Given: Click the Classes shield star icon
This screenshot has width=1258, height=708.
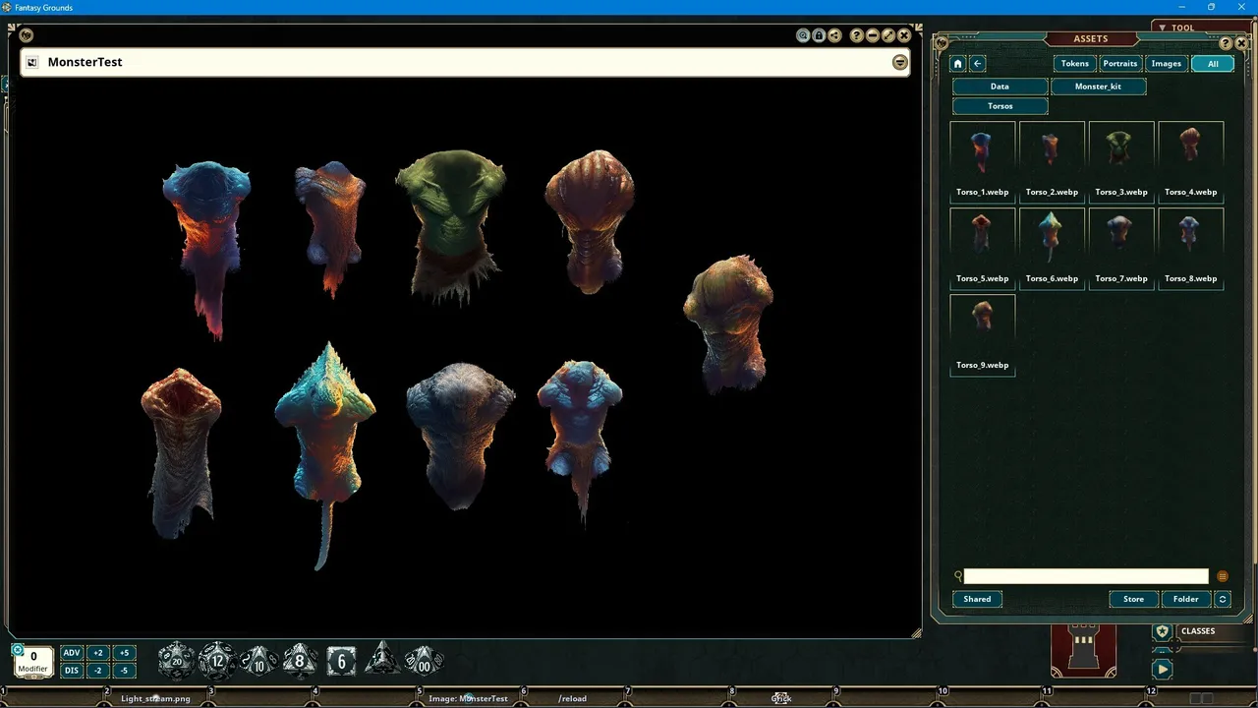Looking at the screenshot, I should click(1163, 631).
